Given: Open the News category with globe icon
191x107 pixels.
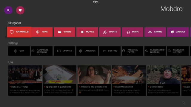Looking at the screenshot, I should 42,32.
